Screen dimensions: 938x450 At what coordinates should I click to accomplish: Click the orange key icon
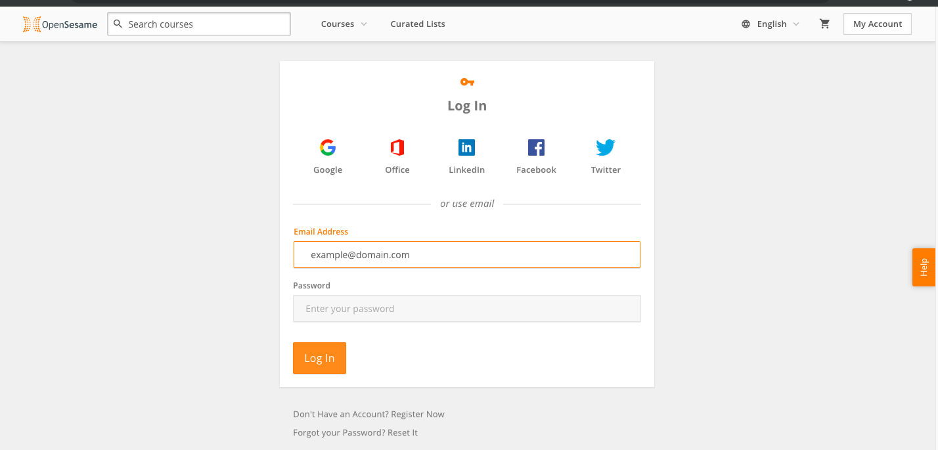point(467,82)
